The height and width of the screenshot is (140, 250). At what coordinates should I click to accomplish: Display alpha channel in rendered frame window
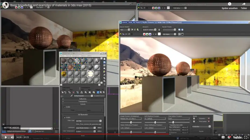[x=153, y=34]
